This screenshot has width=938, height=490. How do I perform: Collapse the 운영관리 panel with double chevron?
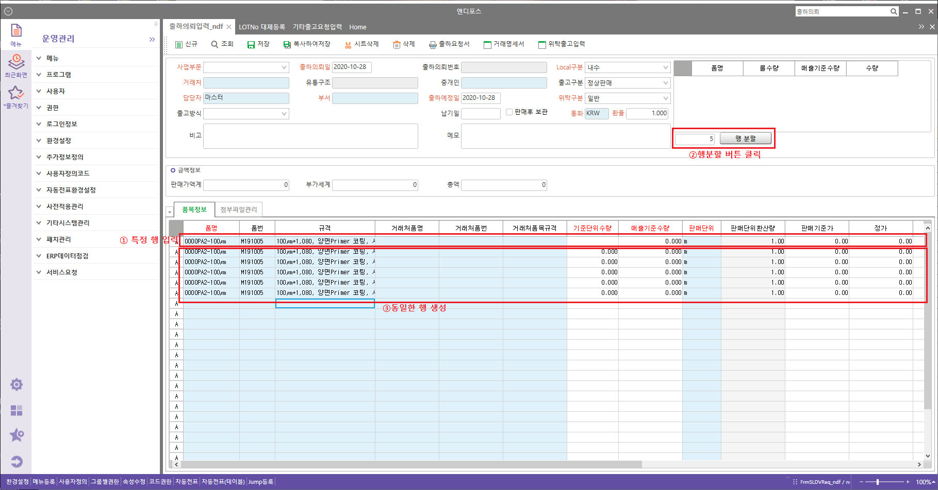[152, 39]
